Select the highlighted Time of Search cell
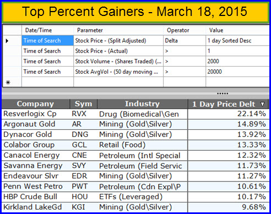Screen dimensions: 271x214 pyautogui.click(x=47, y=41)
